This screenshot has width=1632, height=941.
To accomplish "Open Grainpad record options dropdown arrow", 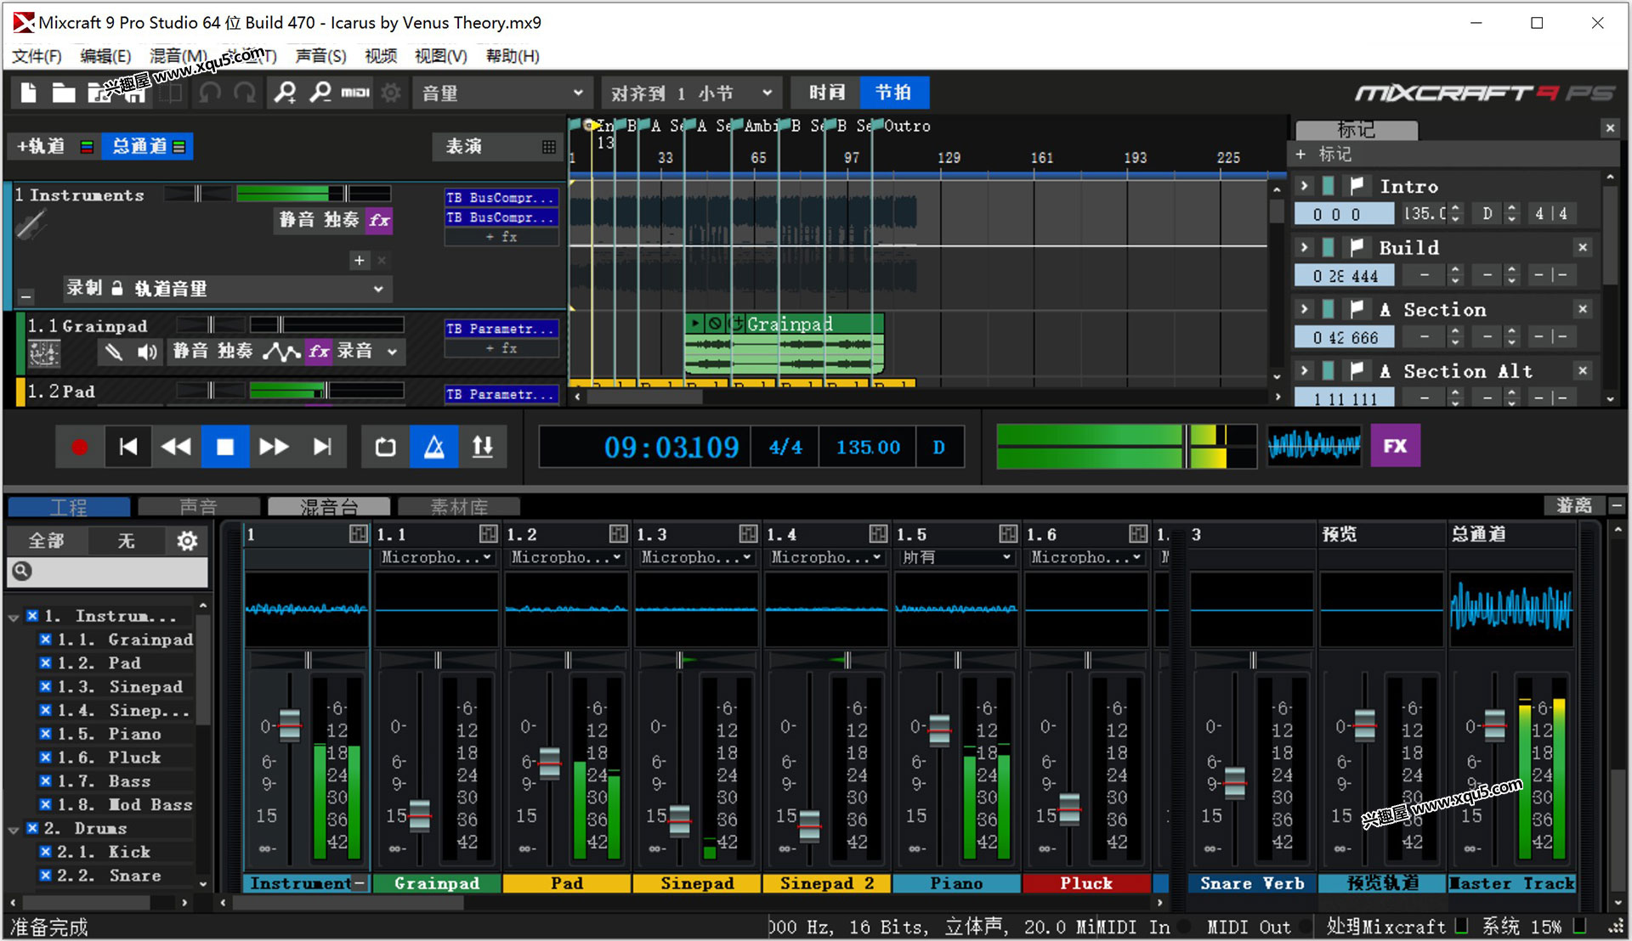I will point(392,352).
